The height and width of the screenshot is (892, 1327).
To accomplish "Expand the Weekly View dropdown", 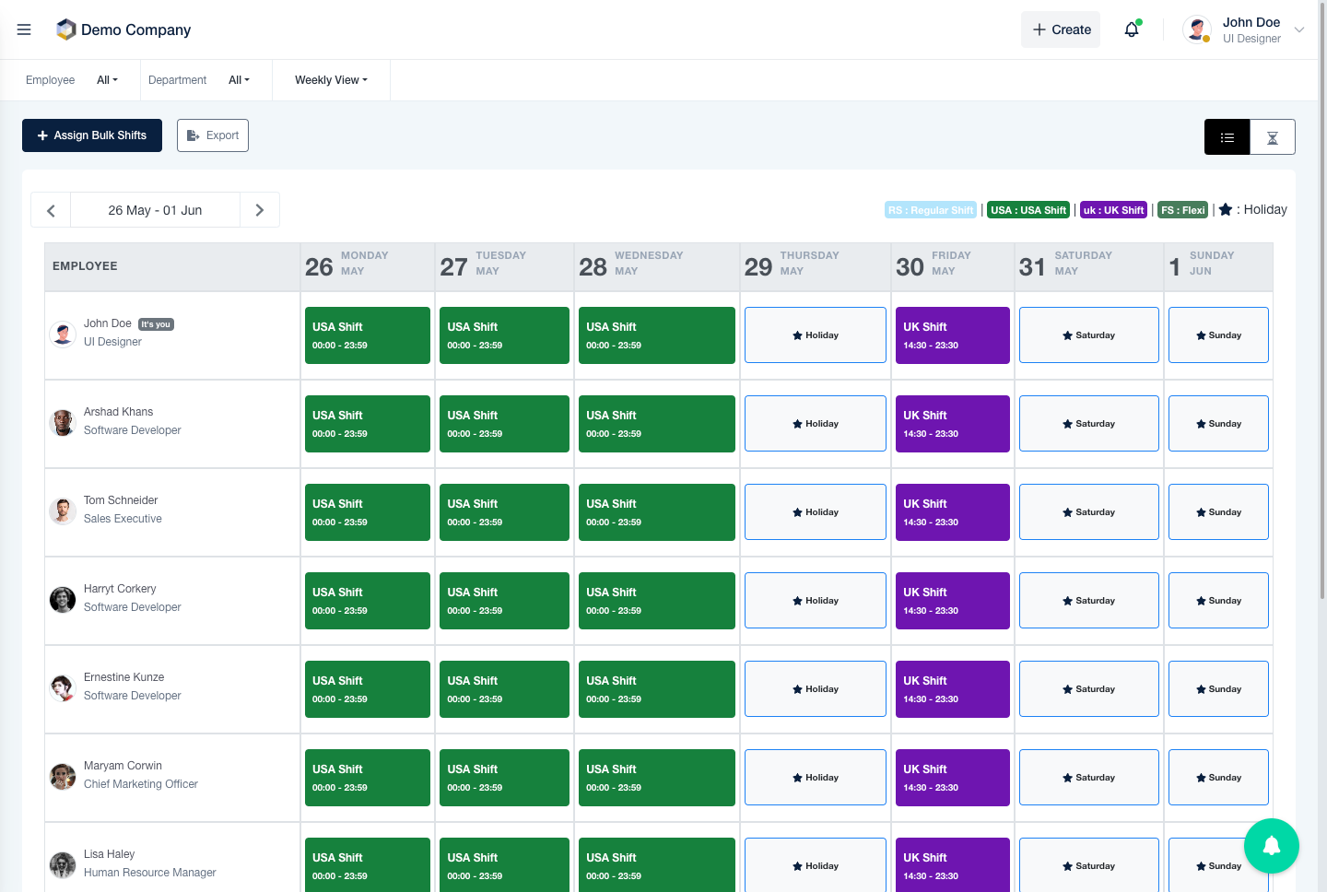I will point(331,80).
